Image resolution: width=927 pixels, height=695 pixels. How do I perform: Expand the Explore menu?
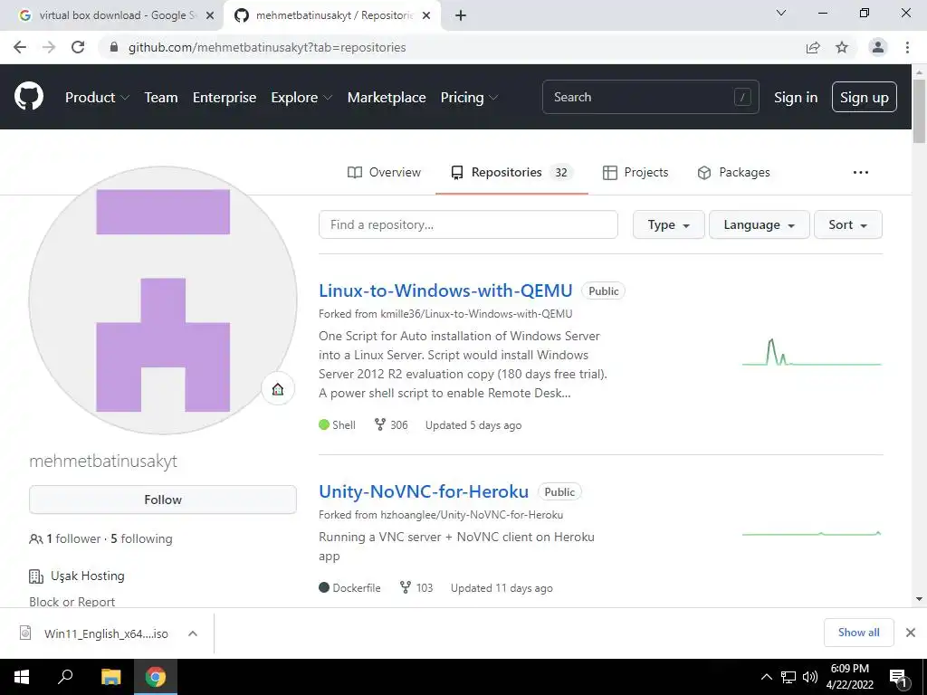coord(301,98)
